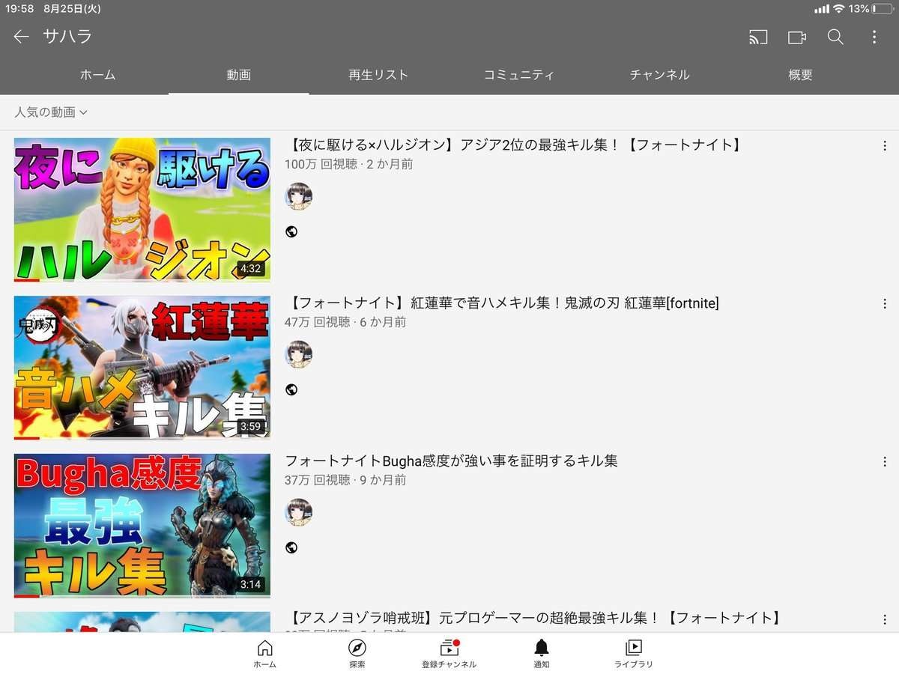899x674 pixels.
Task: Select the 概要 tab
Action: pyautogui.click(x=800, y=75)
